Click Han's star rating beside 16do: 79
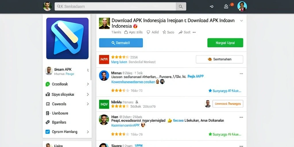Screen dimensions: 294x147 120,134
